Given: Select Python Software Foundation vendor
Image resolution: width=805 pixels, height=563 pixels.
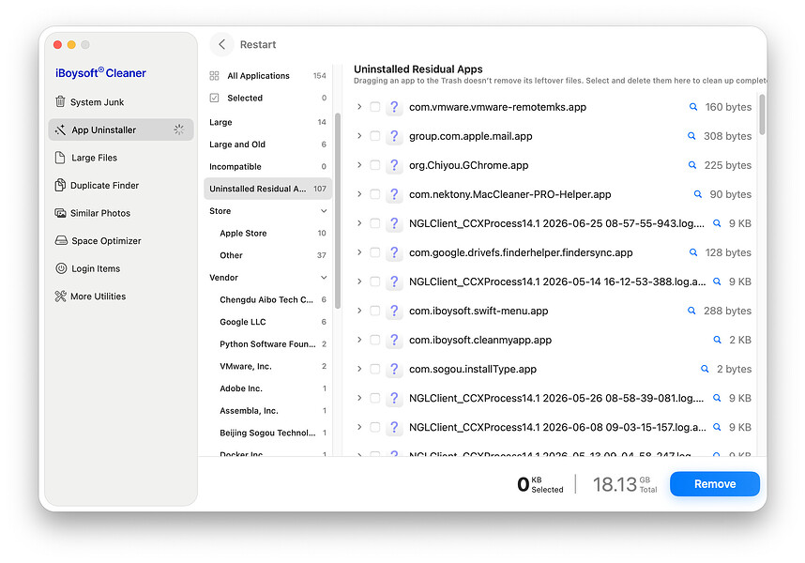Looking at the screenshot, I should (x=267, y=343).
